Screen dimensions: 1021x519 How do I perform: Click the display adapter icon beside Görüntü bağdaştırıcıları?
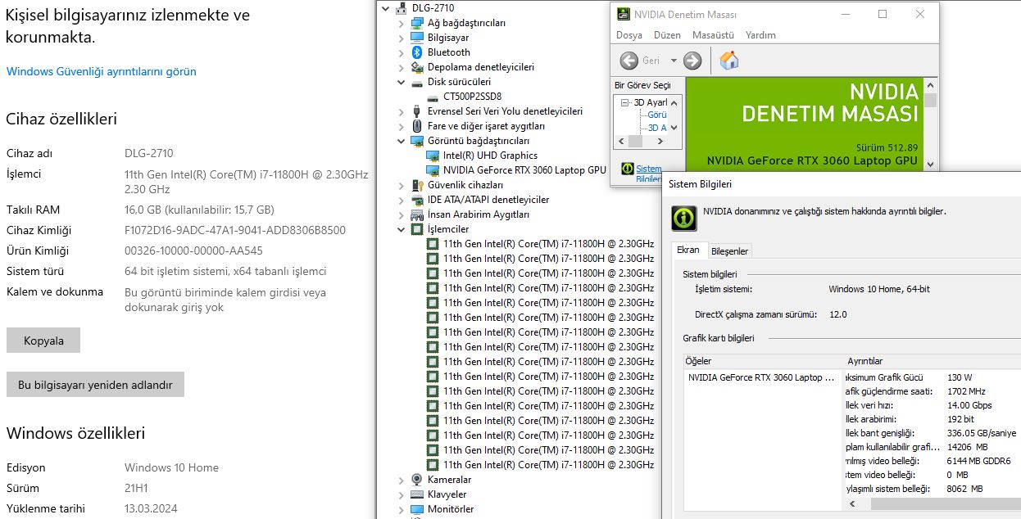point(417,141)
